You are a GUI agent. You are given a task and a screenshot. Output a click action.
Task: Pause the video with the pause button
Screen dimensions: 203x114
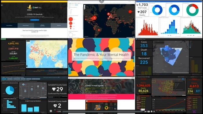[51, 111]
